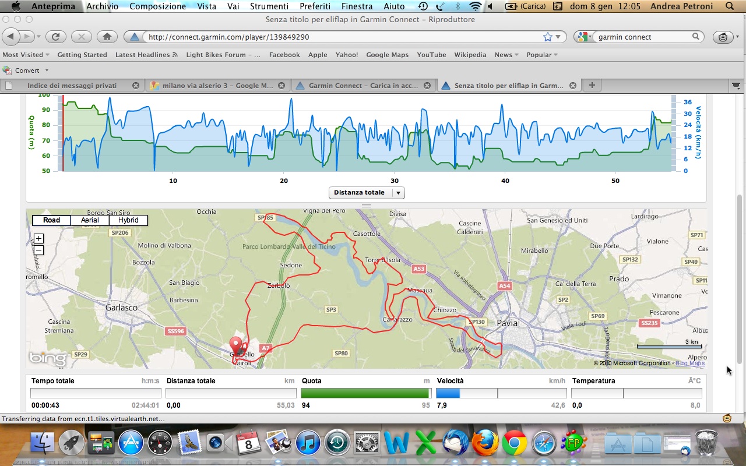The image size is (746, 466).
Task: Open a new tab with plus button
Action: pyautogui.click(x=592, y=85)
